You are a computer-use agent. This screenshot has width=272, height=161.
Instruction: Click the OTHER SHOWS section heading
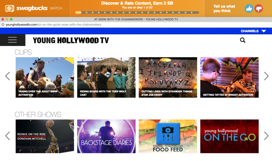[x=38, y=114]
